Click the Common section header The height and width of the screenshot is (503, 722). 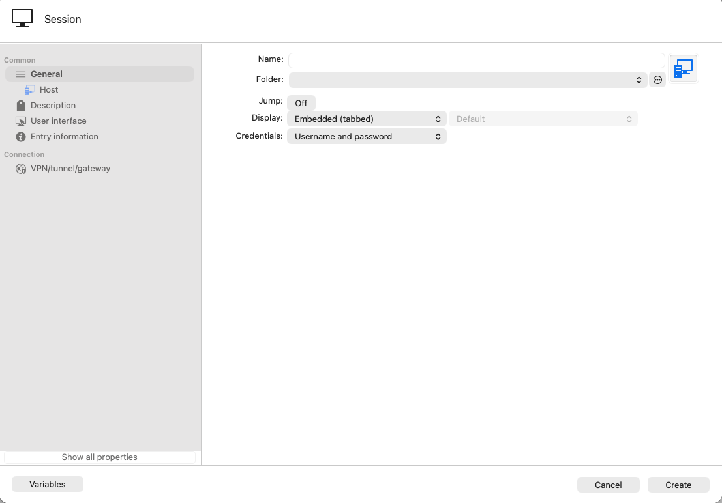pyautogui.click(x=20, y=61)
